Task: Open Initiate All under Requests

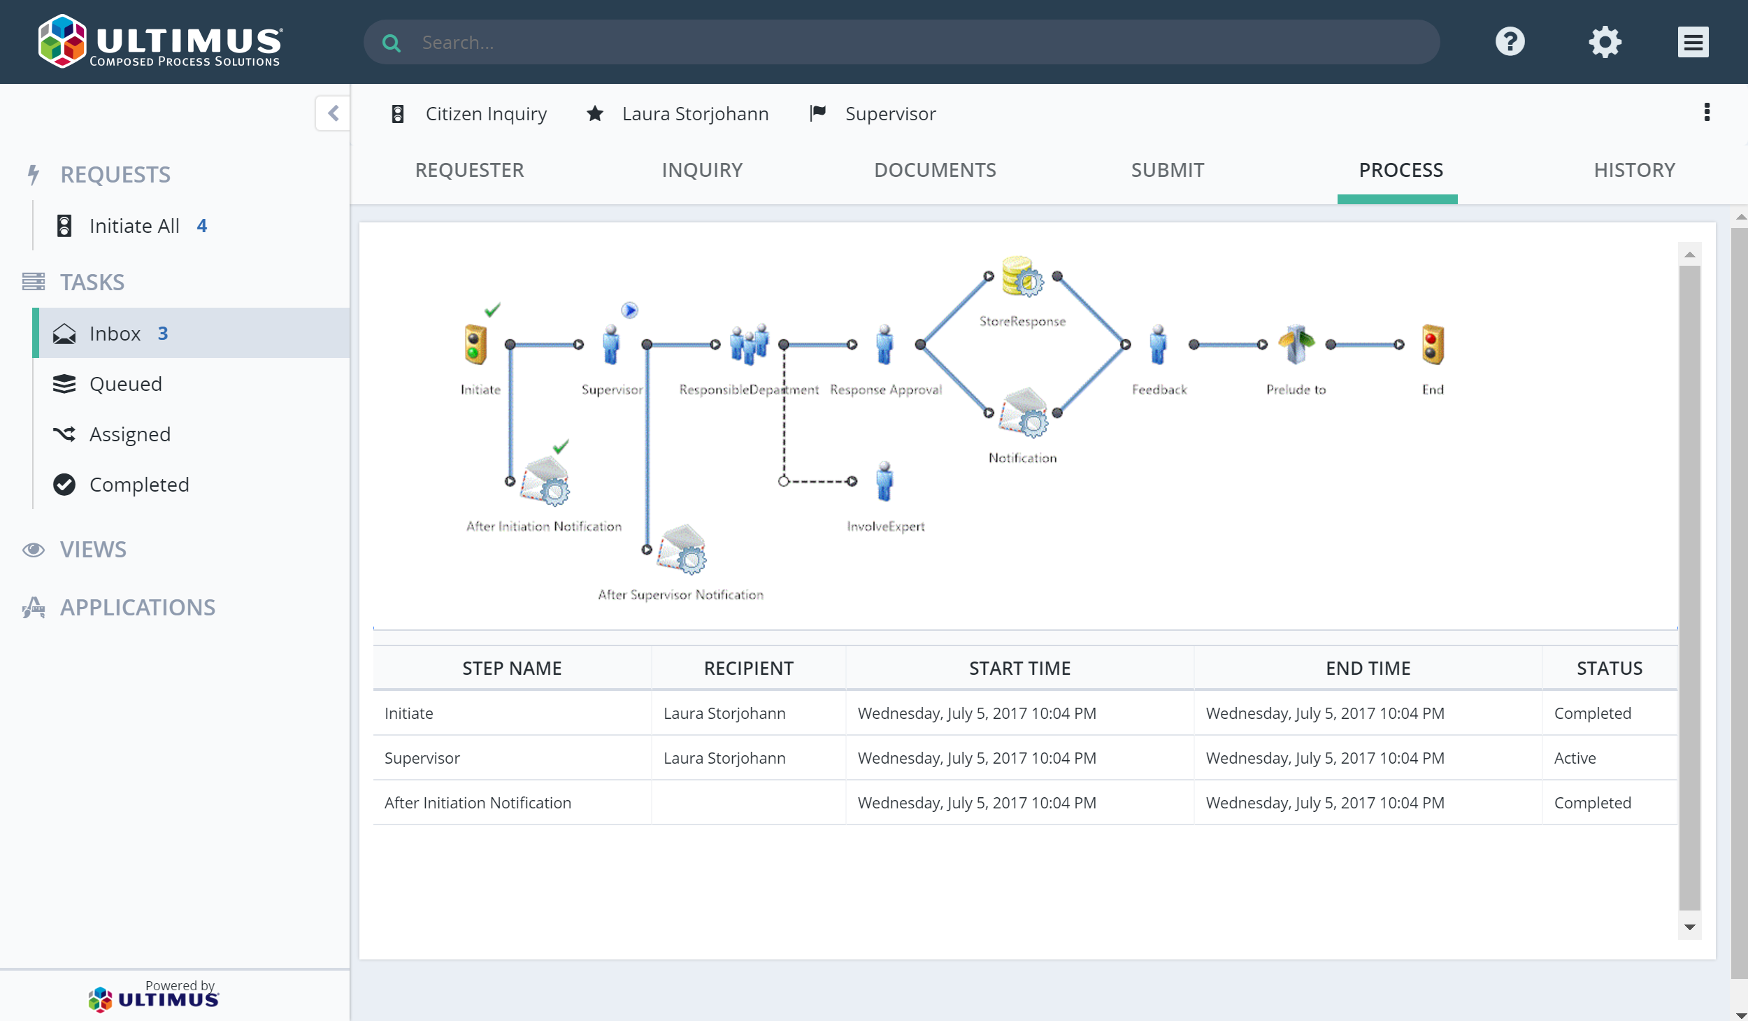Action: pyautogui.click(x=135, y=225)
